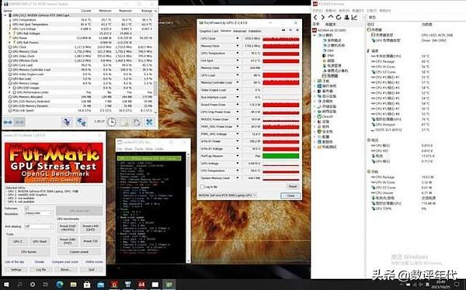Image resolution: width=466 pixels, height=290 pixels.
Task: Open FurMark Resolution dropdown
Action: (x=39, y=213)
